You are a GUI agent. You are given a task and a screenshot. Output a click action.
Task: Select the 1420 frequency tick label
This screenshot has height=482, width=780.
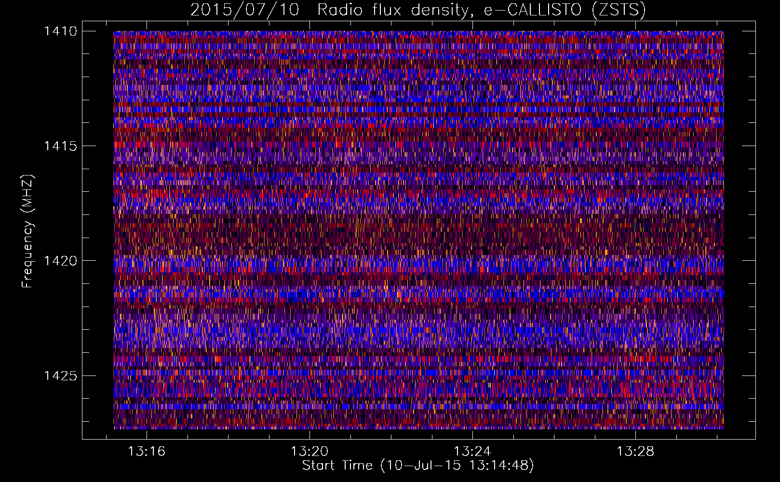(60, 261)
